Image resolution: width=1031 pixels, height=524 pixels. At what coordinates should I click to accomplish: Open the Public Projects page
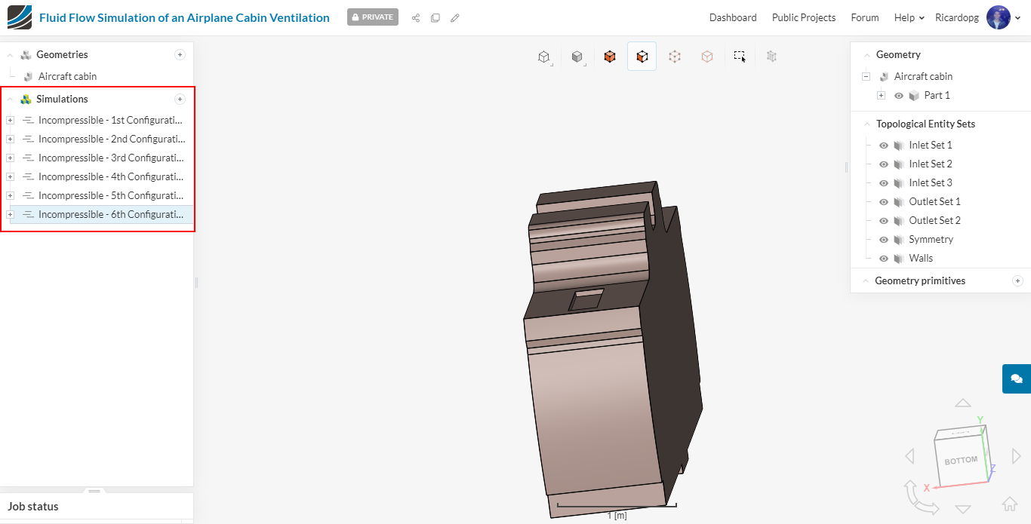(803, 17)
